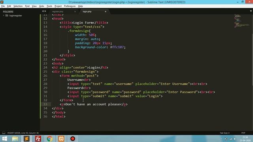Open the Windows Start button
253x142 pixels.
(x=4, y=138)
